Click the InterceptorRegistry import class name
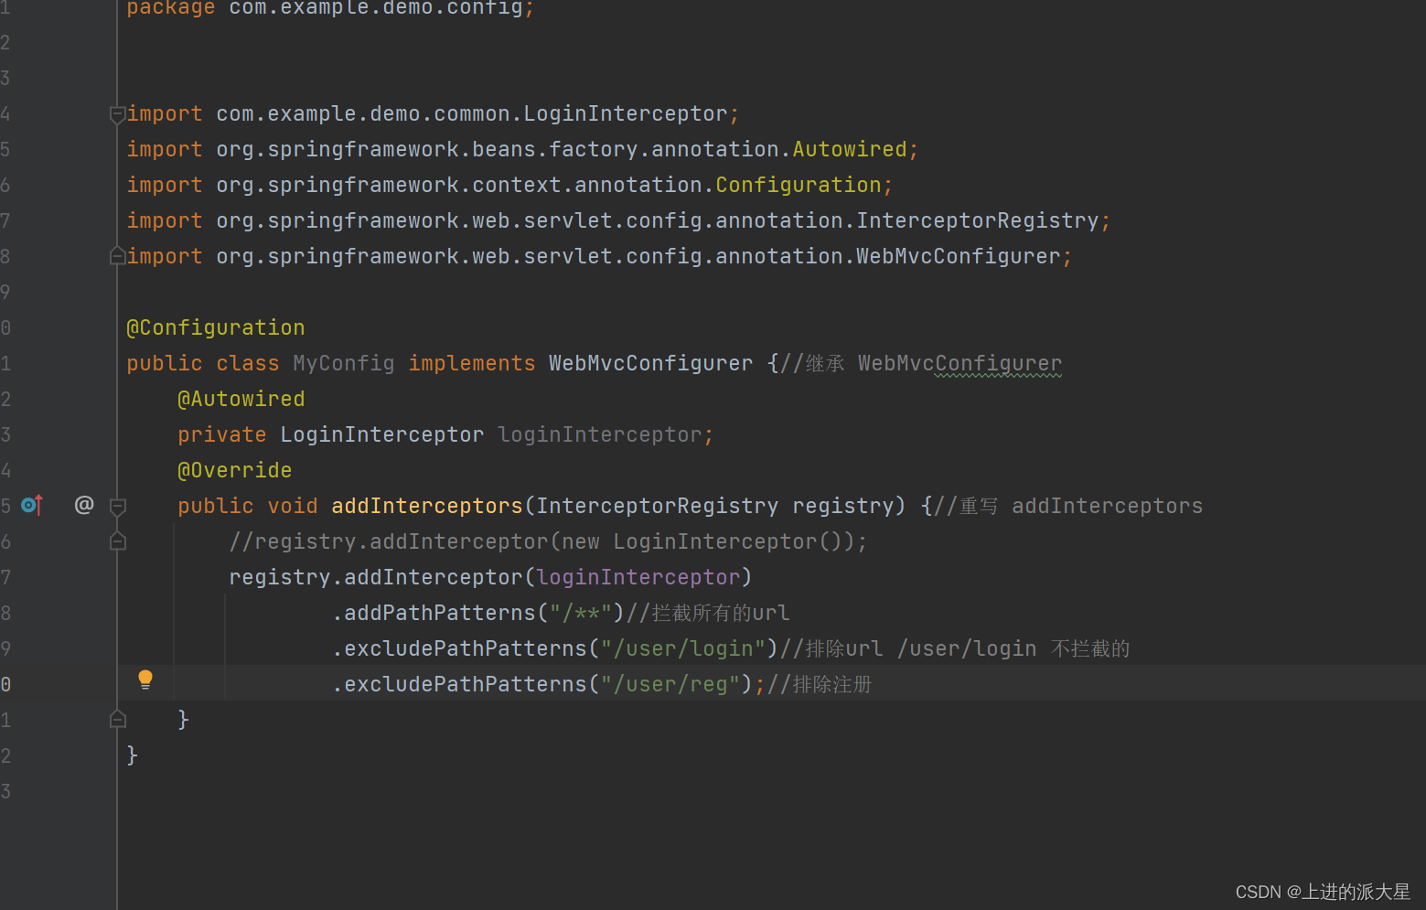This screenshot has height=910, width=1426. click(978, 220)
